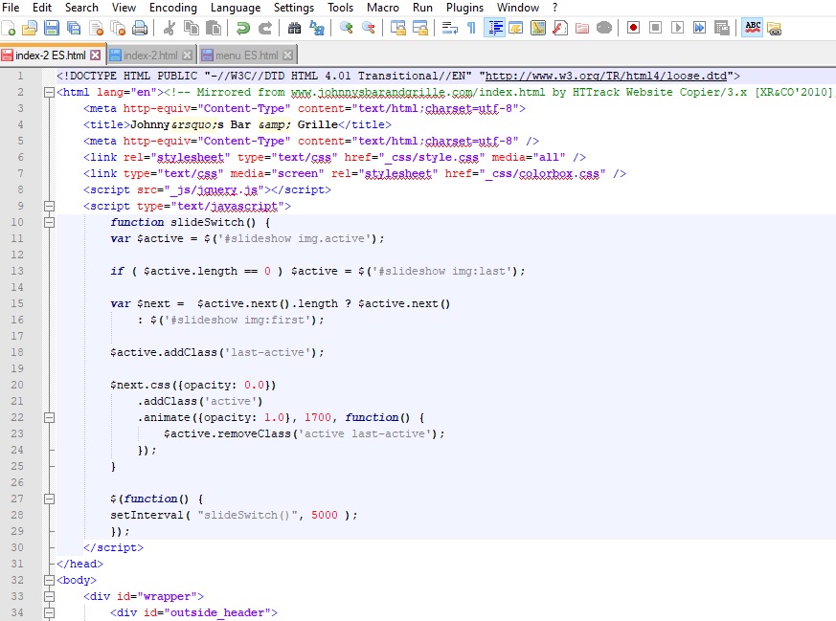This screenshot has width=836, height=621.
Task: Collapse the wrapper div fold on line 33
Action: [x=48, y=596]
